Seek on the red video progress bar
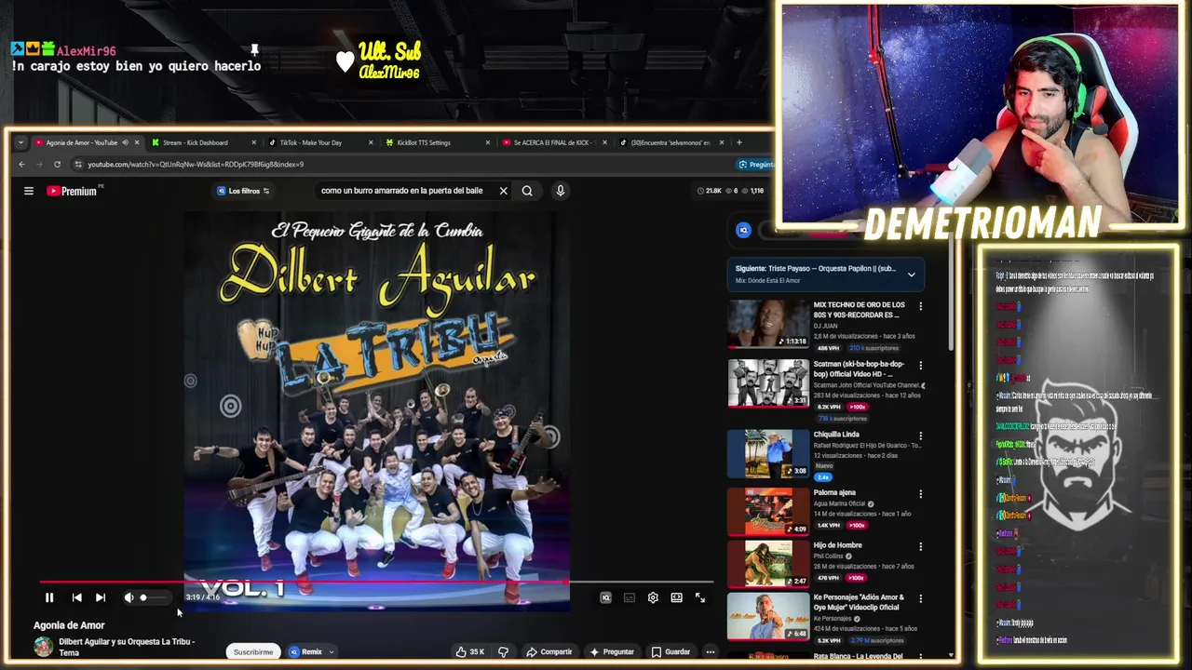This screenshot has width=1192, height=670. coord(376,582)
